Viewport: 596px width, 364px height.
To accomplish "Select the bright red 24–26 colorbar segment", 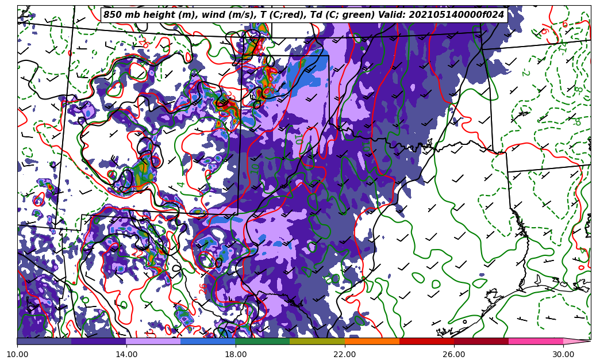I will point(426,341).
